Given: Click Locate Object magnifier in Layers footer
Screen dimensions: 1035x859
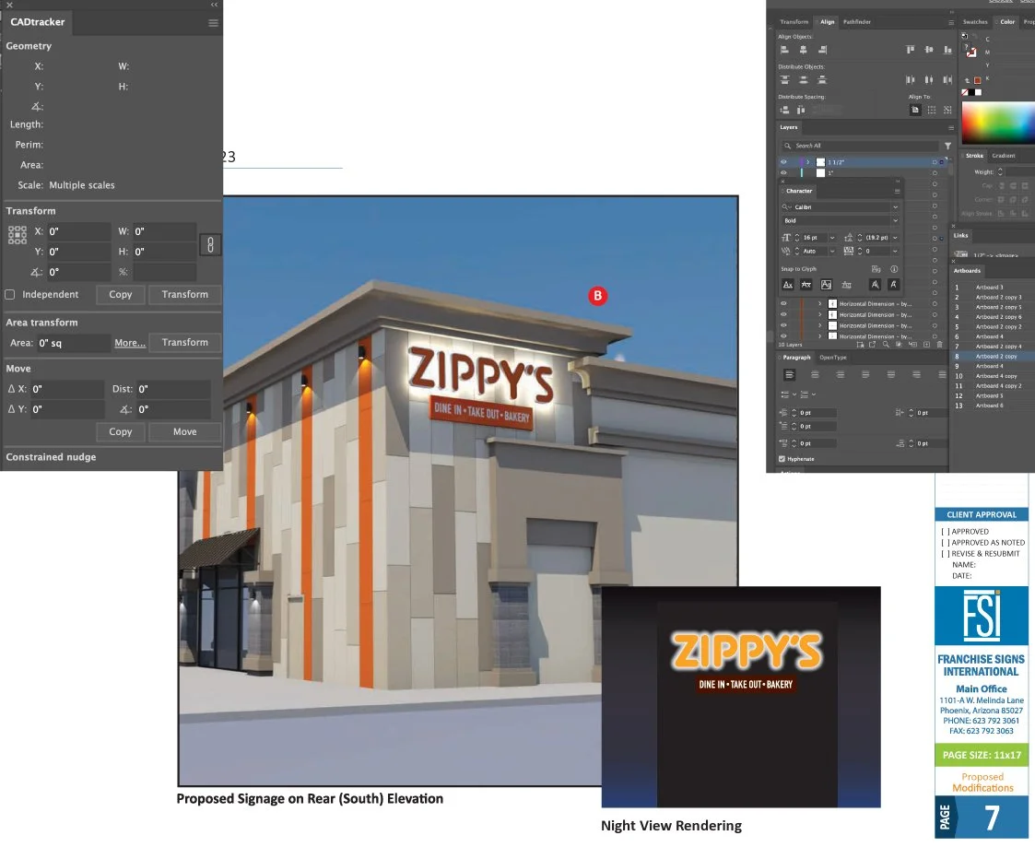Looking at the screenshot, I should pos(886,345).
